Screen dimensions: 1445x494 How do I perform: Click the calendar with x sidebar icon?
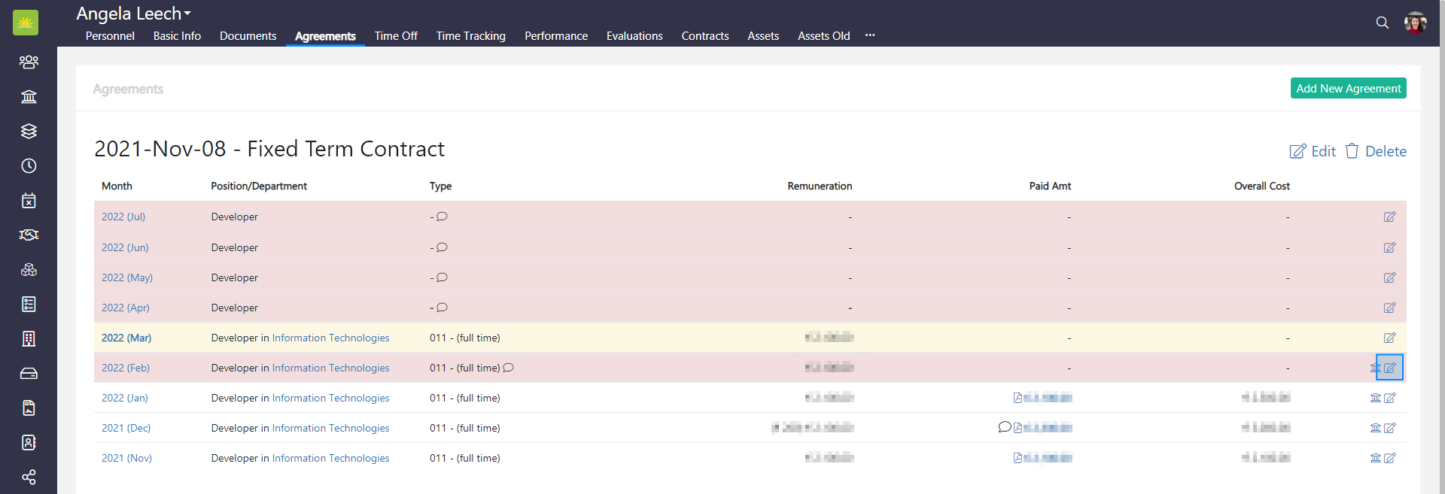29,201
